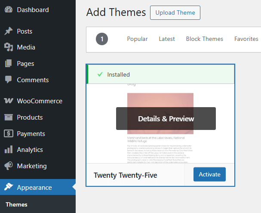Screen dimensions: 261x213
Task: Click the Dashboard gauge icon
Action: click(x=8, y=10)
